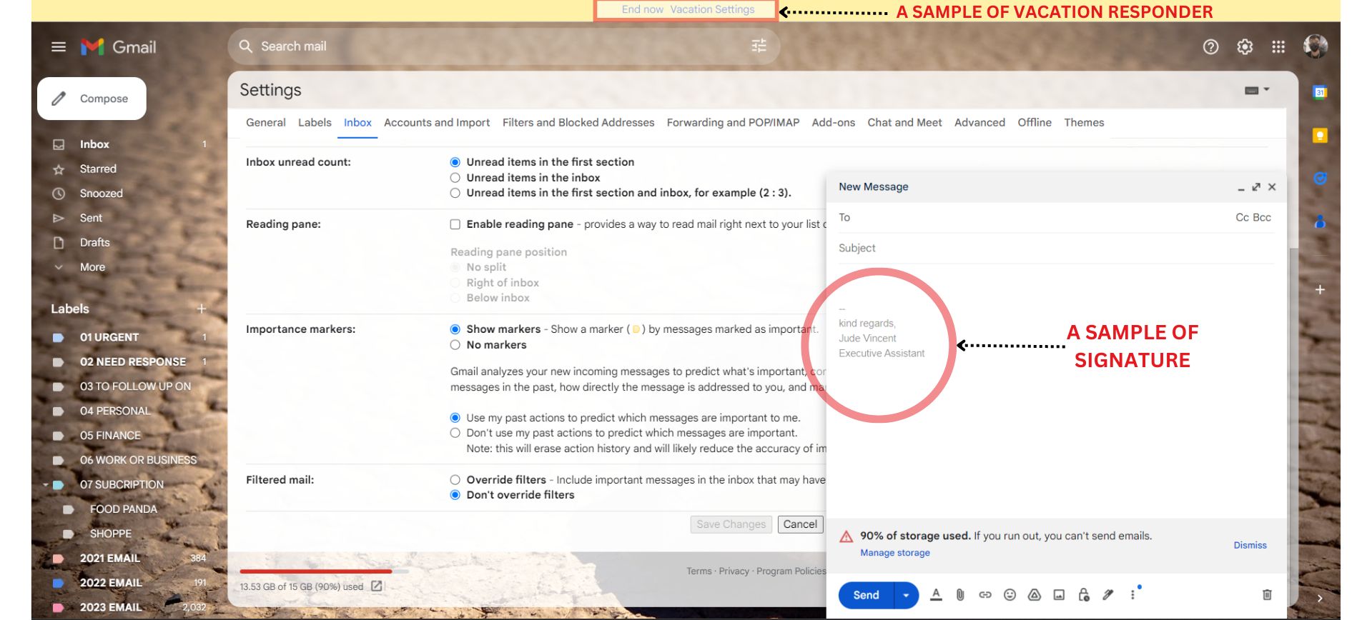The image size is (1372, 620).
Task: Click the Subject field
Action: [x=1056, y=248]
